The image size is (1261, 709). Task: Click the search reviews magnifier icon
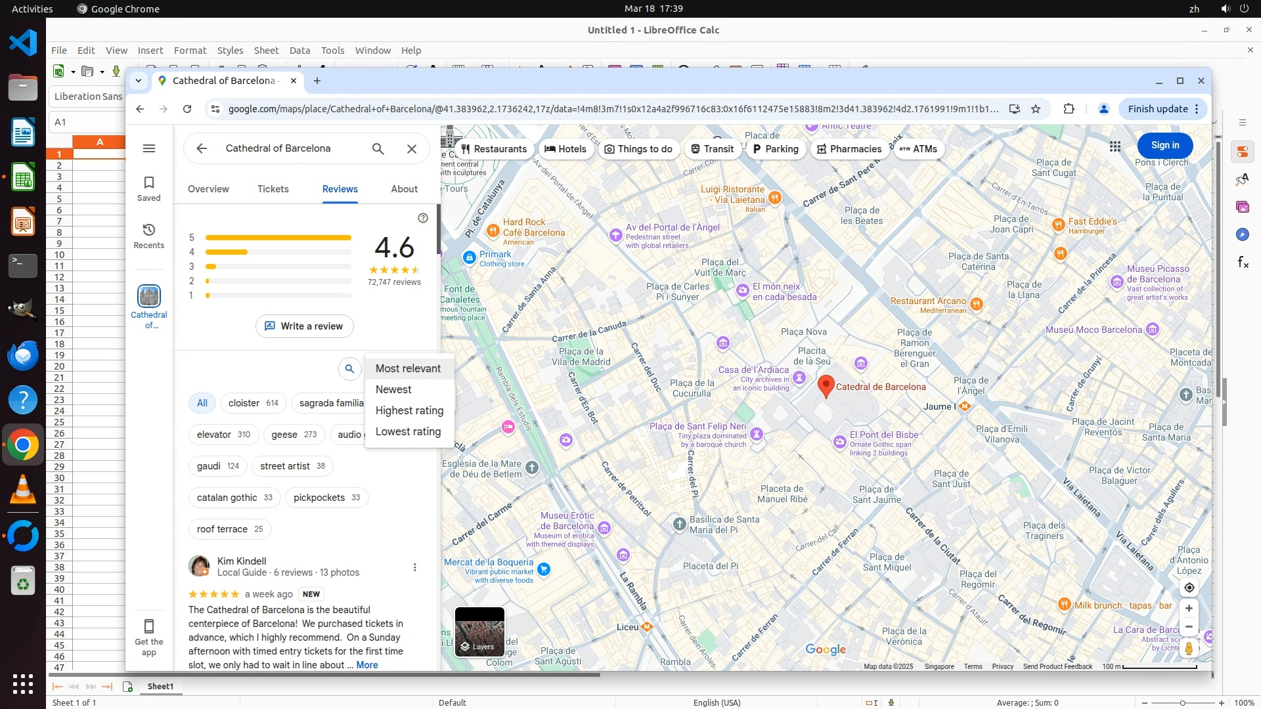349,369
